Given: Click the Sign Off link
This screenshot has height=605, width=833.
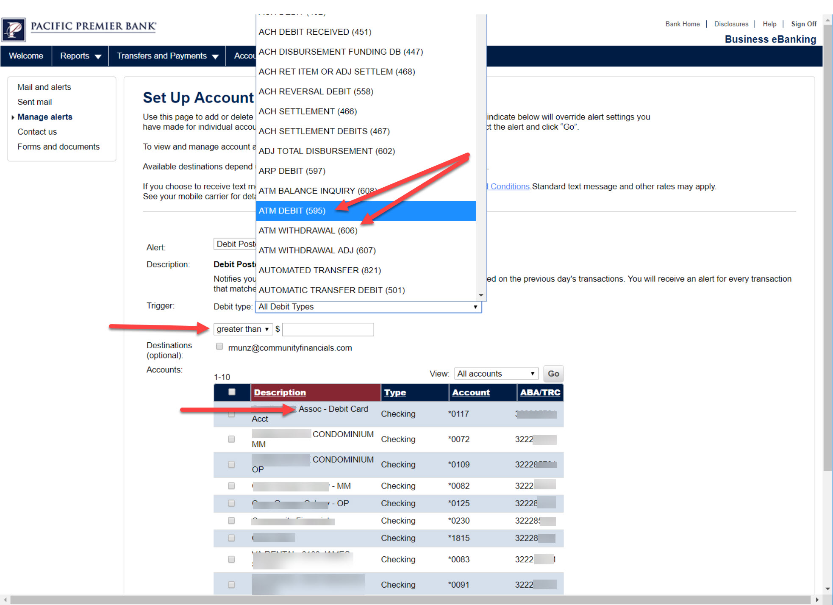Looking at the screenshot, I should click(x=803, y=24).
